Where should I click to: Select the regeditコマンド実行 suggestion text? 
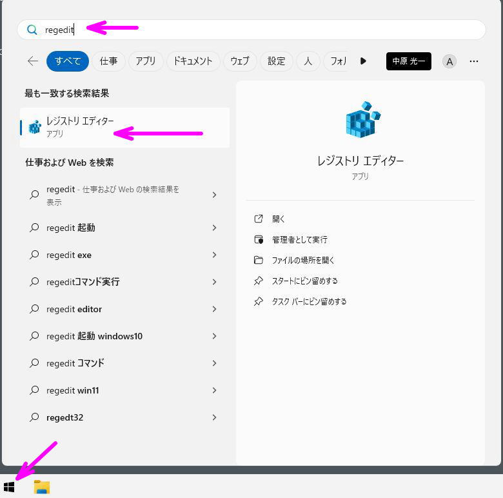point(83,282)
